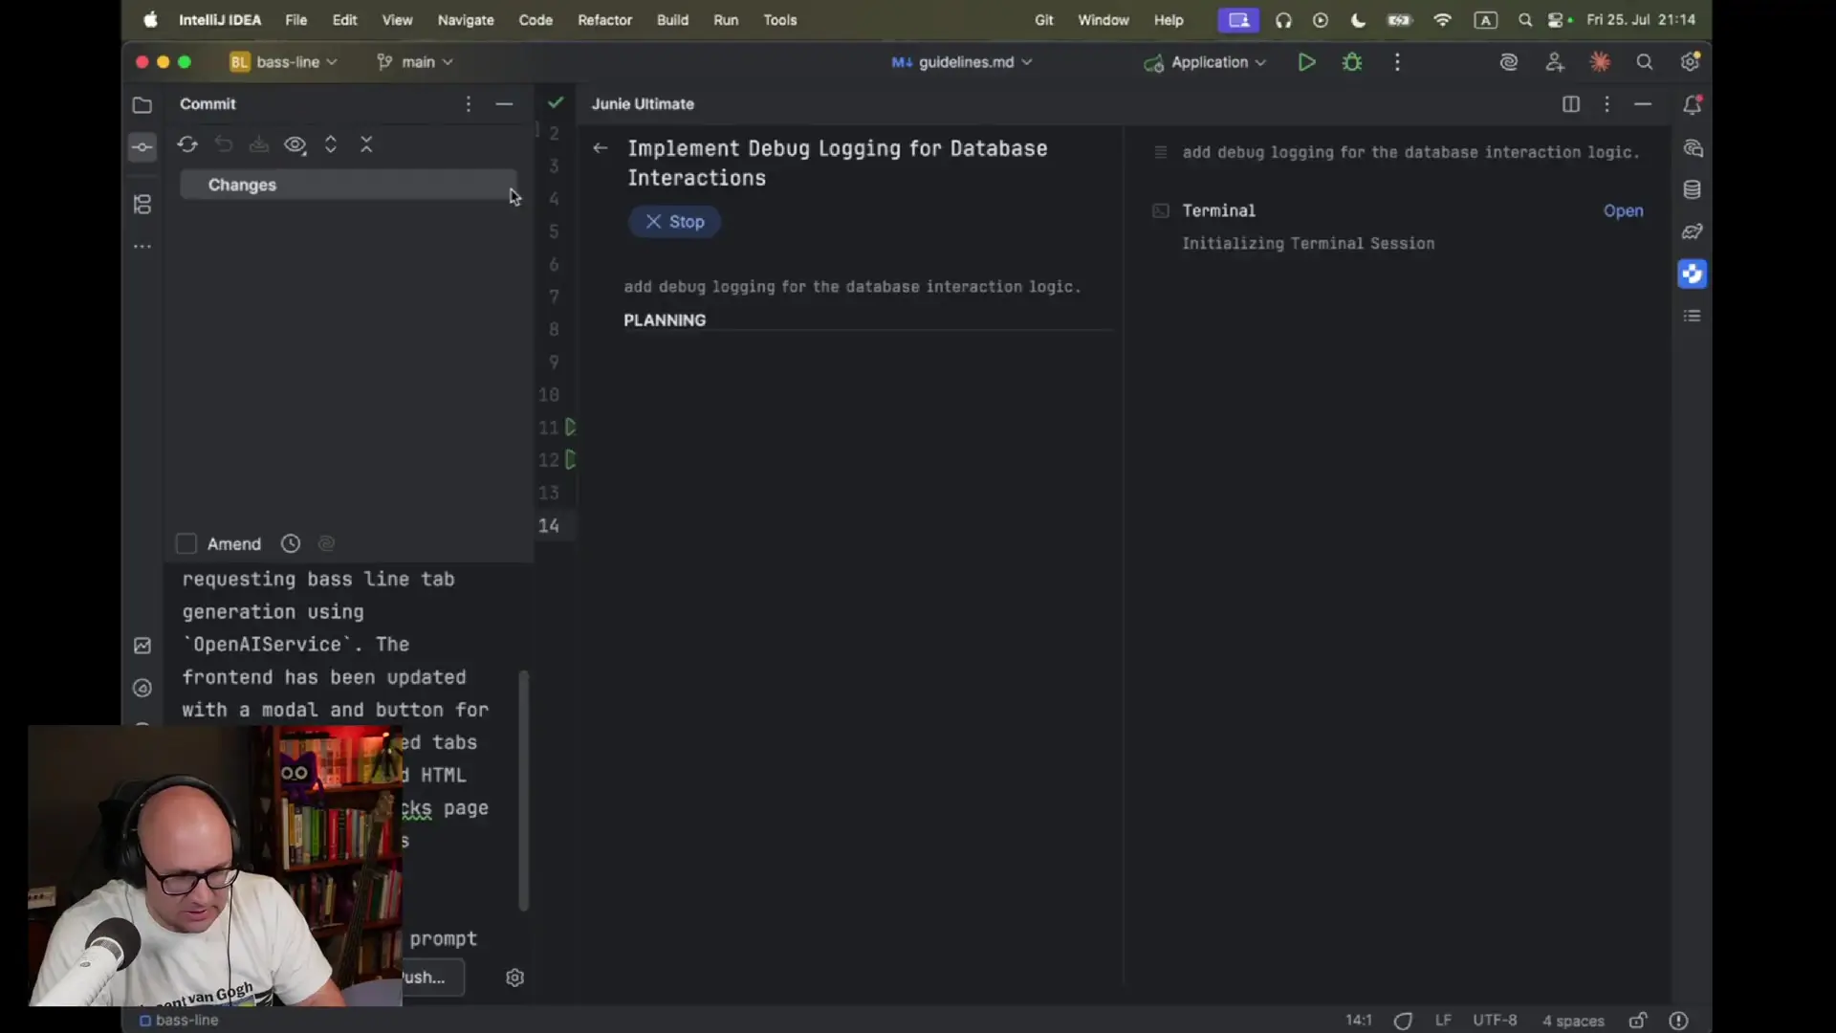Open commit options gear icon
This screenshot has width=1836, height=1033.
pos(514,978)
